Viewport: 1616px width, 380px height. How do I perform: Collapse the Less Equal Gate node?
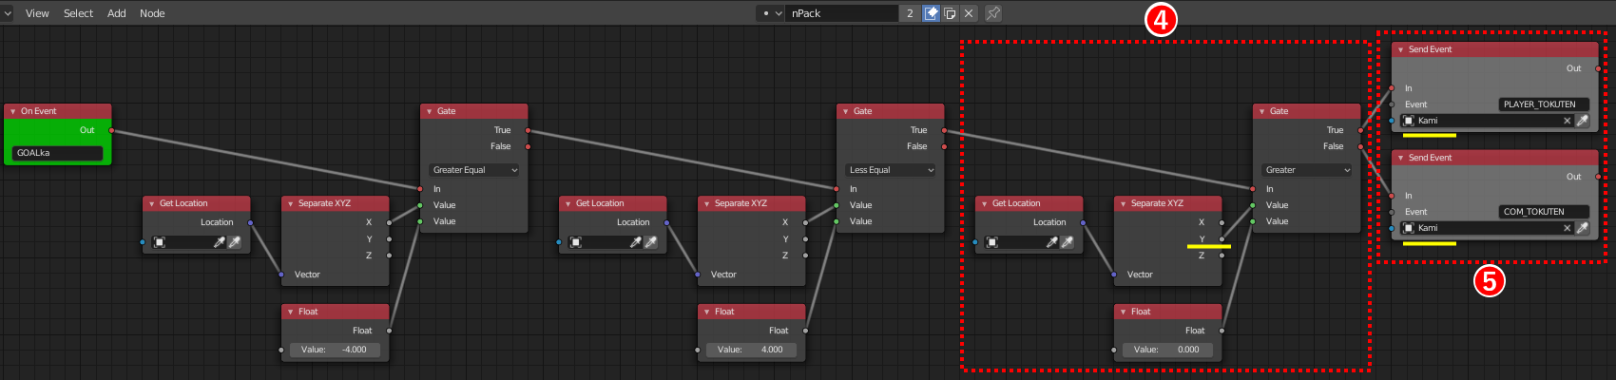[x=845, y=111]
